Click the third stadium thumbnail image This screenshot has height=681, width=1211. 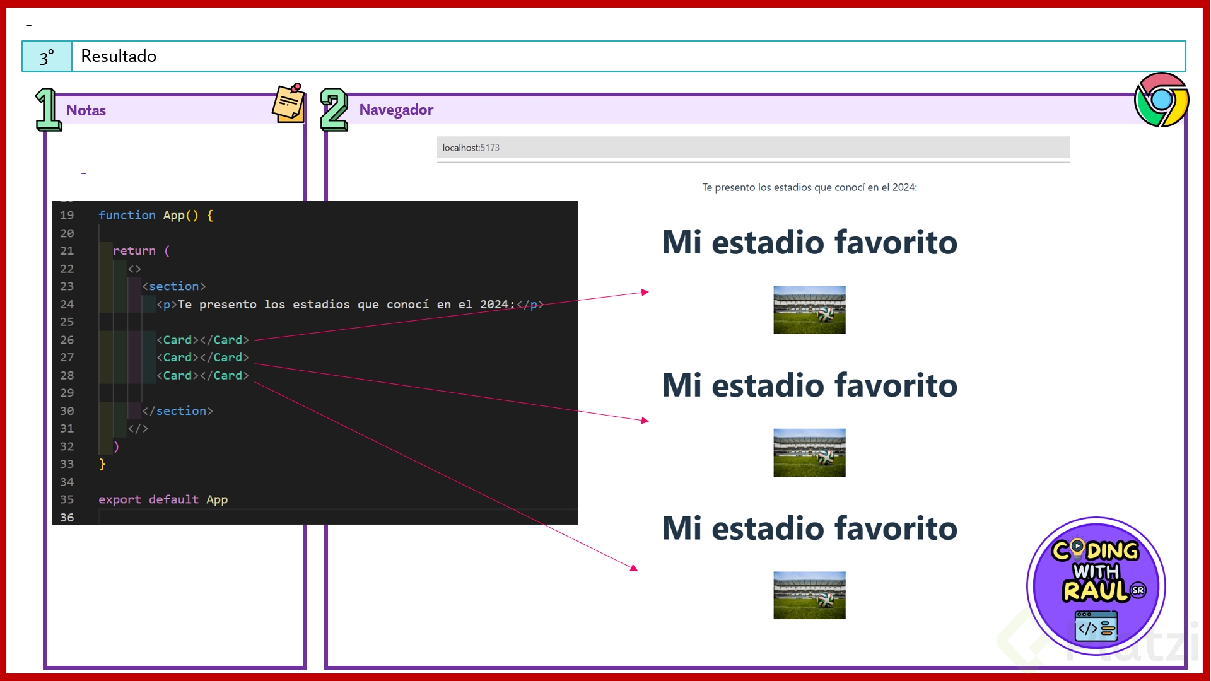(809, 595)
